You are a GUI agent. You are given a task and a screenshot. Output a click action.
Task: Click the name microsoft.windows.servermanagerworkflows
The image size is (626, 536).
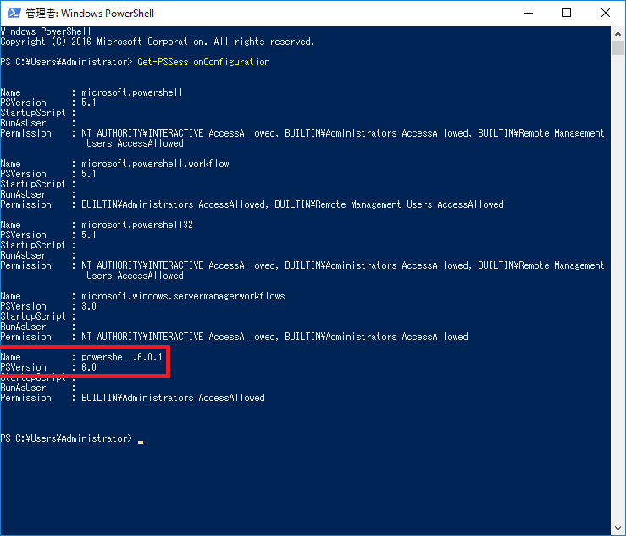[183, 296]
